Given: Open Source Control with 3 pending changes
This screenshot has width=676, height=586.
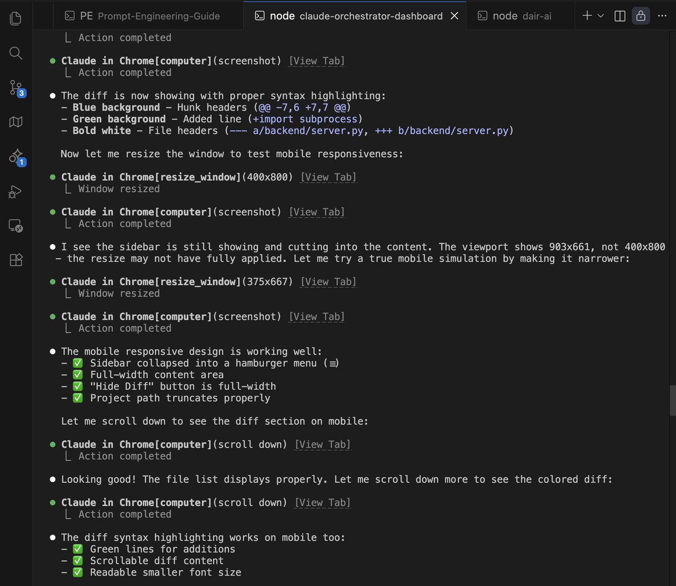Looking at the screenshot, I should click(16, 88).
